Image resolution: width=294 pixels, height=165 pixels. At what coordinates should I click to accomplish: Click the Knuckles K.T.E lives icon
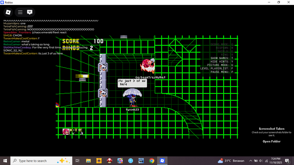coord(66,132)
